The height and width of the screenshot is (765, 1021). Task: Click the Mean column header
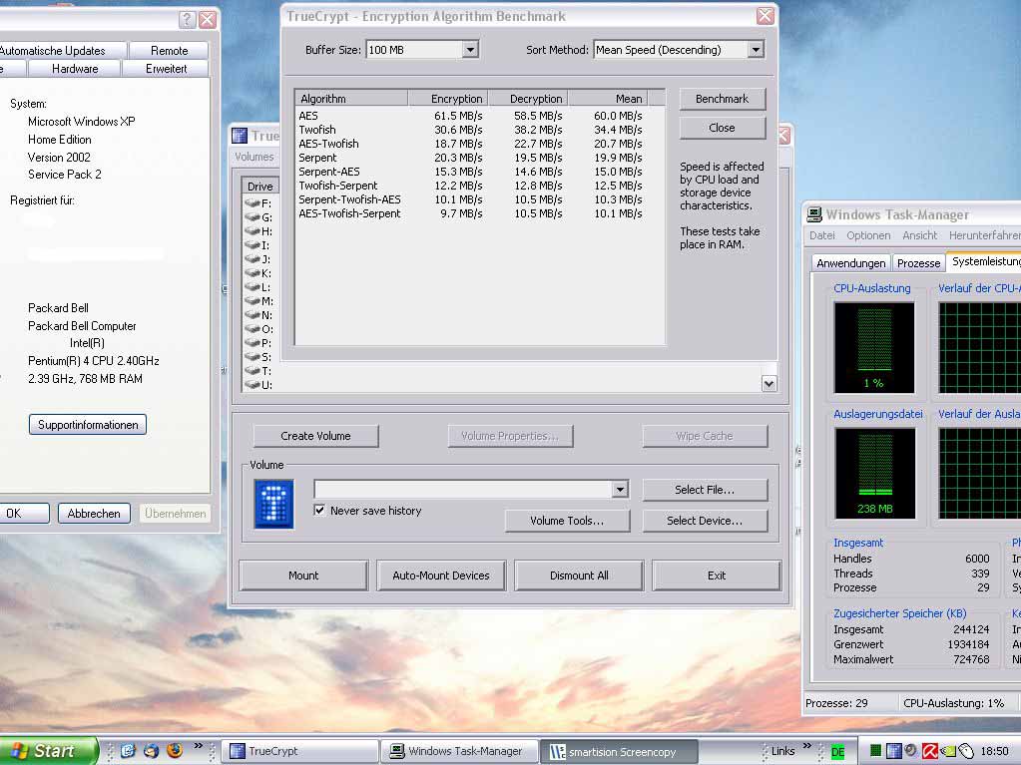[608, 98]
